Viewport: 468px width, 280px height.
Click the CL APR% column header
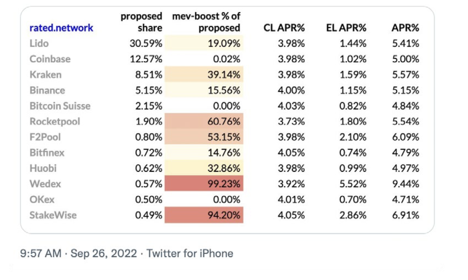click(x=284, y=28)
